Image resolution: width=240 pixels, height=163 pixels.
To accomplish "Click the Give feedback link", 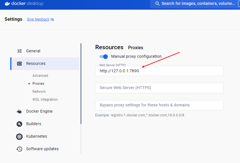I will [38, 19].
